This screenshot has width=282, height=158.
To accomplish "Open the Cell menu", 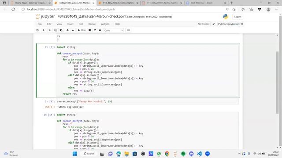I will [81, 24].
